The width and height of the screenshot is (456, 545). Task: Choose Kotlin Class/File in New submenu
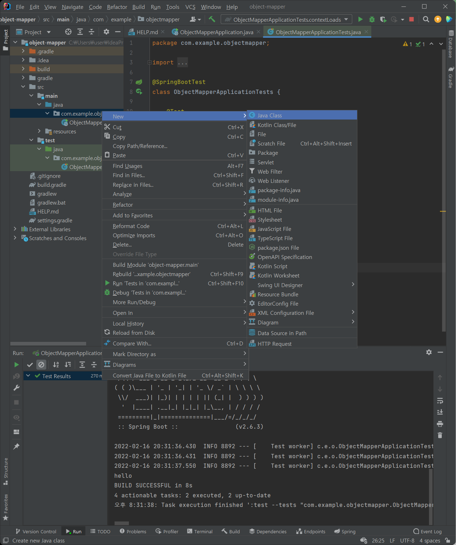click(x=302, y=125)
